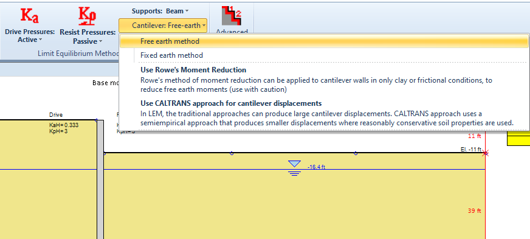The height and width of the screenshot is (239, 530).
Task: Enable CALTRANS approach for cantilever displacements
Action: coord(324,113)
